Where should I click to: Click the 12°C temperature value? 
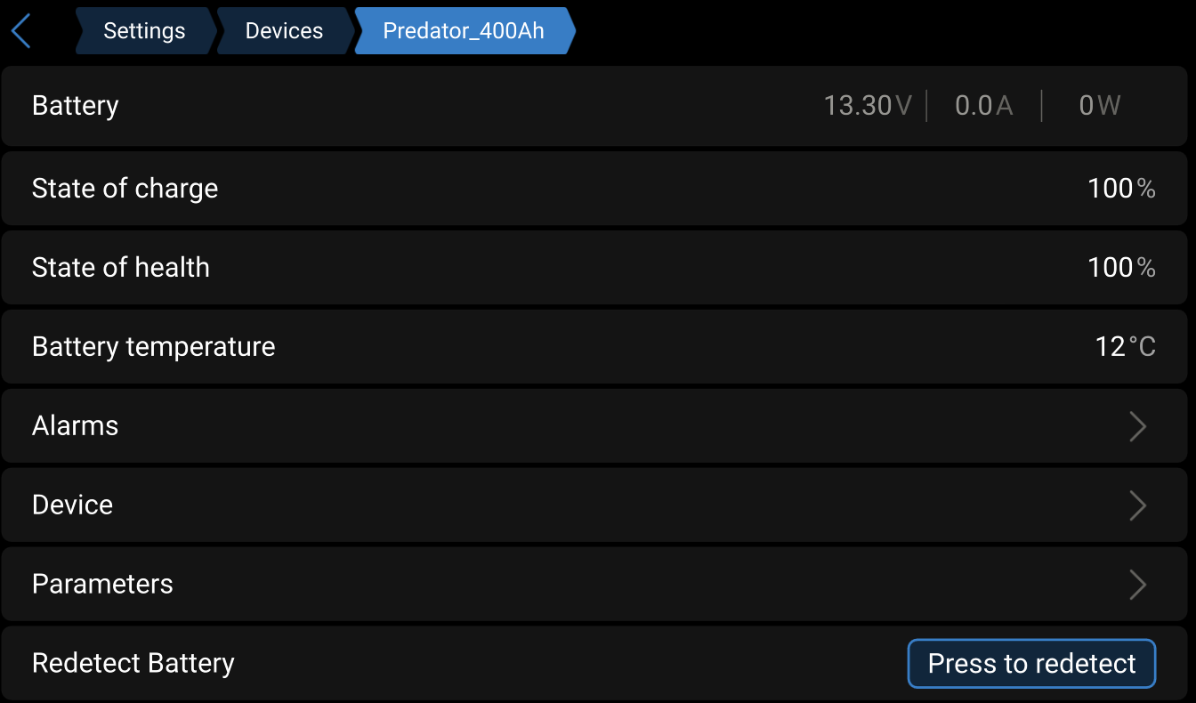(x=1125, y=347)
